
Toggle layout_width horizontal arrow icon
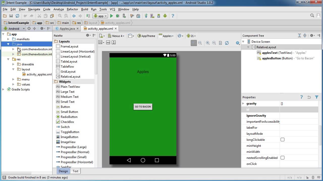click(x=108, y=42)
